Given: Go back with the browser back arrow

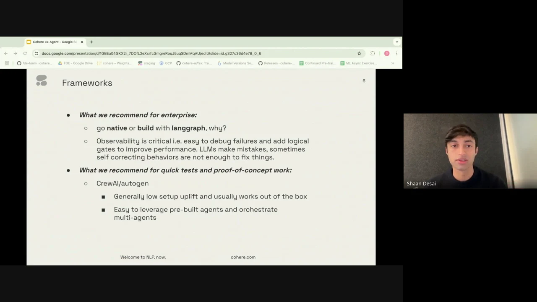Looking at the screenshot, I should coord(6,53).
